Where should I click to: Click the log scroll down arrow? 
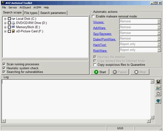pos(152,117)
